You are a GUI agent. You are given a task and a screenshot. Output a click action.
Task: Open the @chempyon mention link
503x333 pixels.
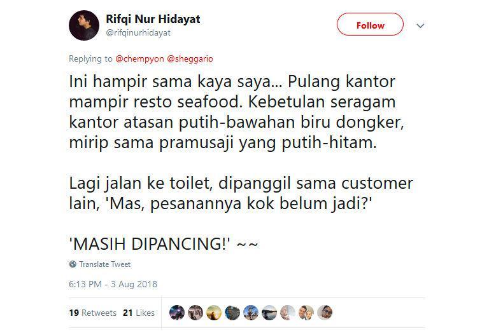pyautogui.click(x=139, y=59)
